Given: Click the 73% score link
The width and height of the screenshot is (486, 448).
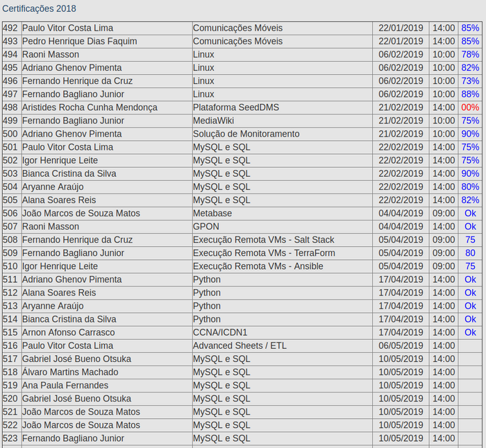Looking at the screenshot, I should 470,81.
